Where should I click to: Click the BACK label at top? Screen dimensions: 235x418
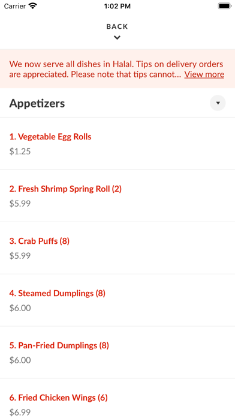coord(117,26)
